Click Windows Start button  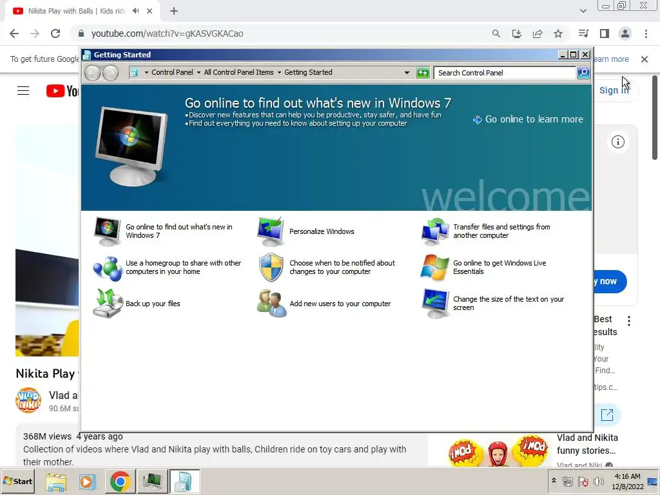(18, 481)
